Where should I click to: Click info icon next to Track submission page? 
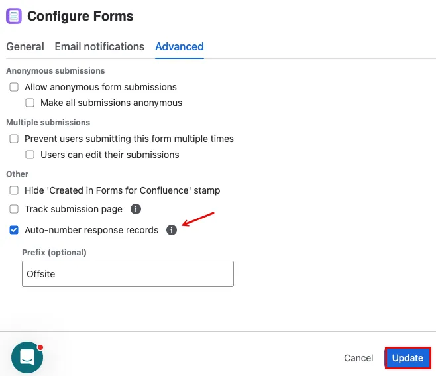(136, 209)
